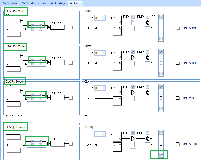201x160 pixels.
Task: Toggle the SCS[0] PDR checkbox
Action: point(148,133)
